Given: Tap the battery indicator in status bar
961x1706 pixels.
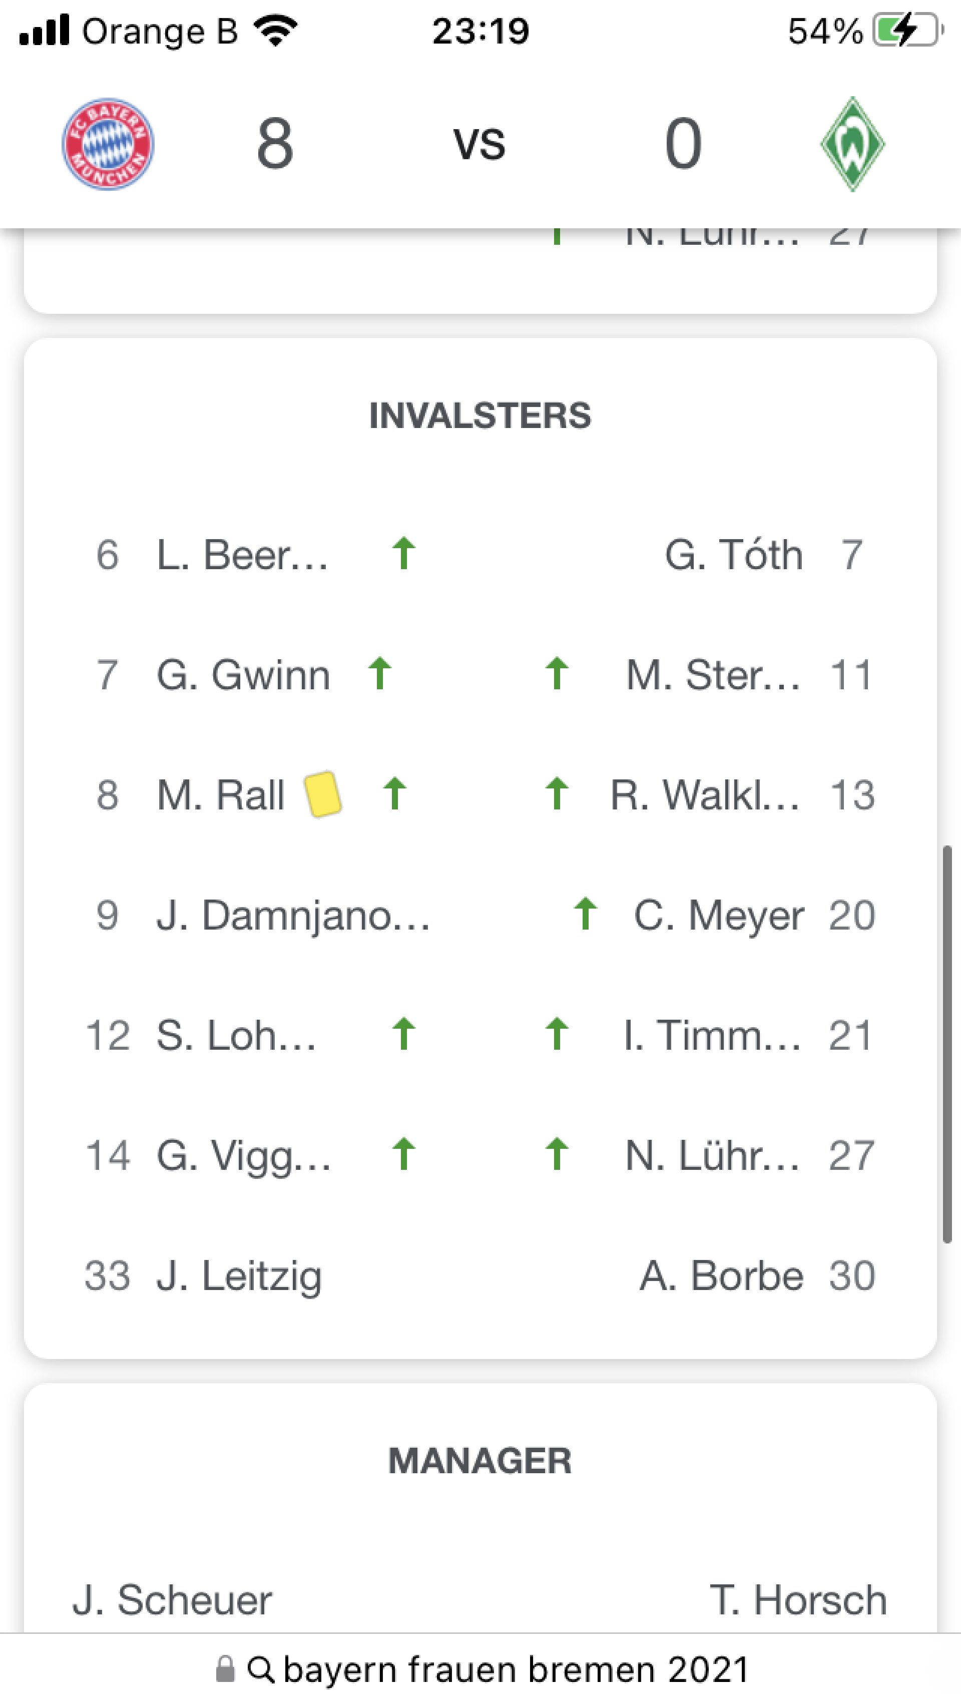Looking at the screenshot, I should click(905, 31).
